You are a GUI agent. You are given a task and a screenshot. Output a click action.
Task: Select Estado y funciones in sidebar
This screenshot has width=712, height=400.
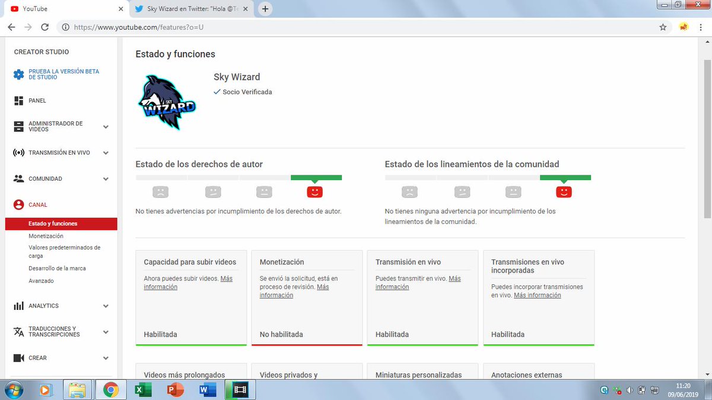coord(61,224)
